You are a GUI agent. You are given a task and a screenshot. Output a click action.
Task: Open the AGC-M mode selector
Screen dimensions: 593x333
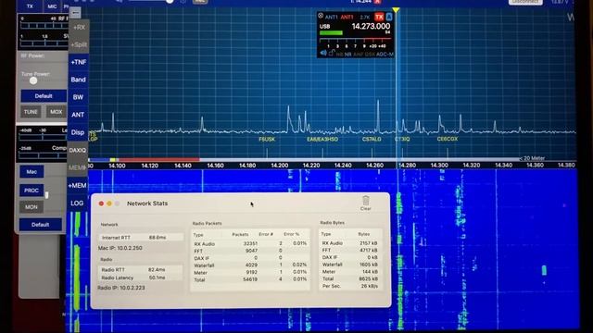pos(385,55)
